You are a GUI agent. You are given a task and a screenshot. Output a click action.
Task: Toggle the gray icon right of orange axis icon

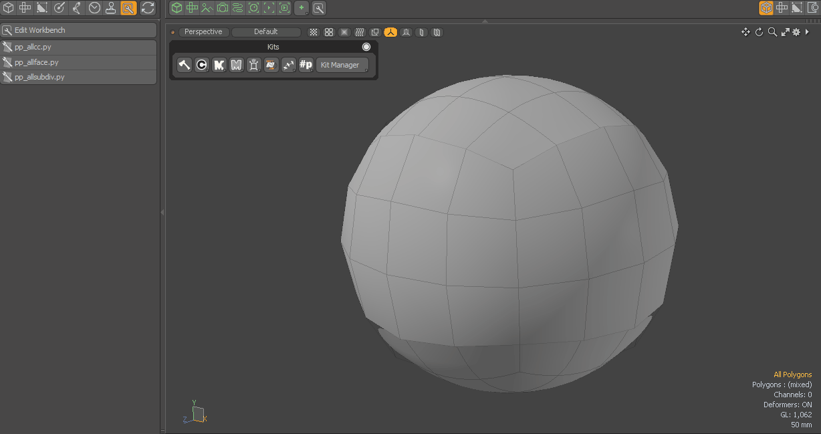(x=406, y=32)
